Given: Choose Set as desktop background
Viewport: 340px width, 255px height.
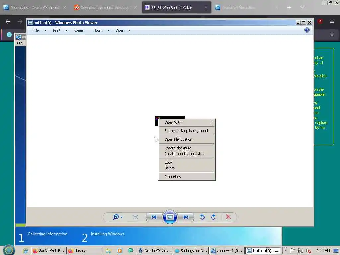Looking at the screenshot, I should tap(187, 131).
